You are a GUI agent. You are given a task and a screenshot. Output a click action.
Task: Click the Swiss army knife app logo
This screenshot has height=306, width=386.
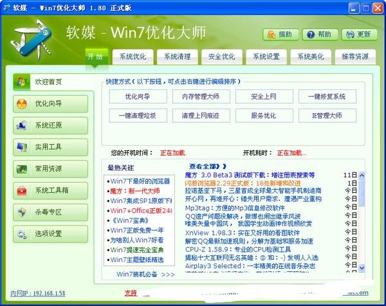31,40
